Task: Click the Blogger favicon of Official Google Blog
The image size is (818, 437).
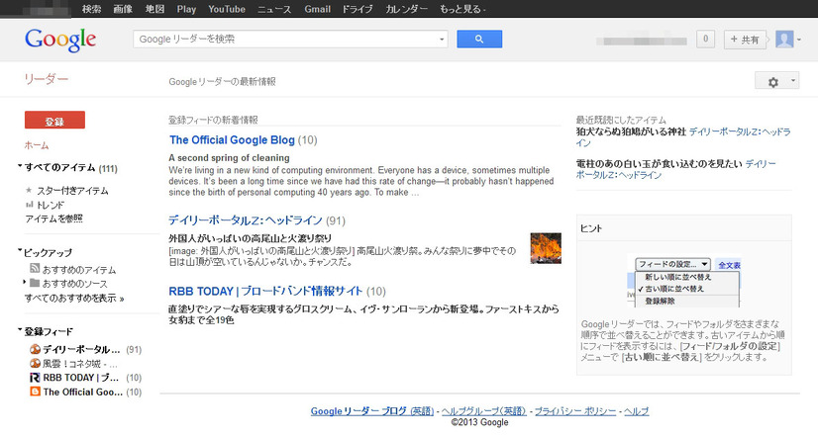Action: point(35,392)
